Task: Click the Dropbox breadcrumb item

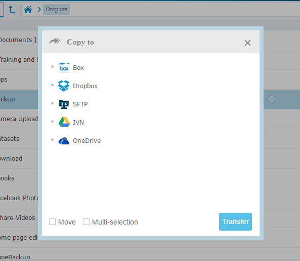Action: (x=56, y=10)
